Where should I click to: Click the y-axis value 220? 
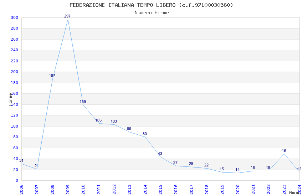[x=15, y=61]
